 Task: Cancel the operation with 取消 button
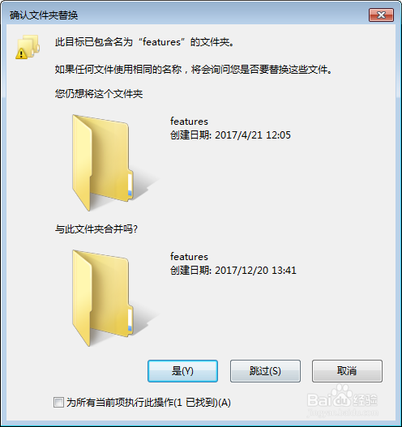point(347,371)
